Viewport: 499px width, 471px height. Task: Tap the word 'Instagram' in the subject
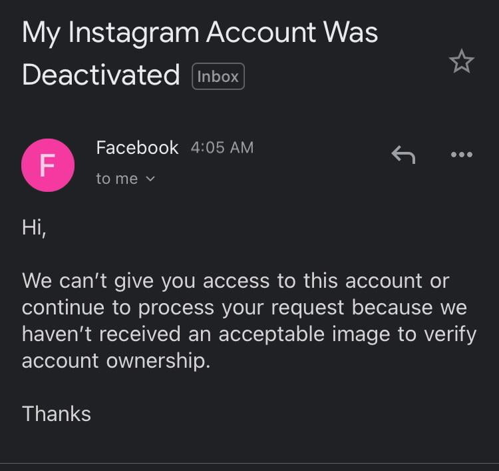[x=133, y=34]
